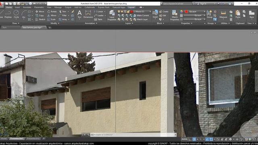This screenshot has height=145, width=258.
Task: Open the Parametric ribbon tab
Action: click(x=39, y=7)
